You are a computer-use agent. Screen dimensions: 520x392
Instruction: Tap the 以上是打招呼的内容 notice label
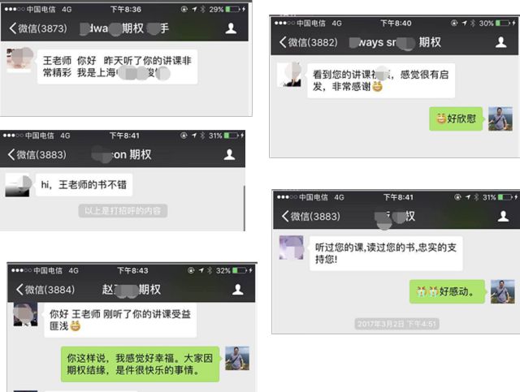(123, 211)
